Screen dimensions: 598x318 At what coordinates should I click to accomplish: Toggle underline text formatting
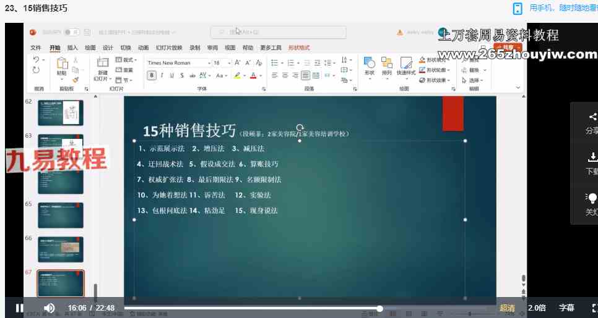click(x=171, y=75)
